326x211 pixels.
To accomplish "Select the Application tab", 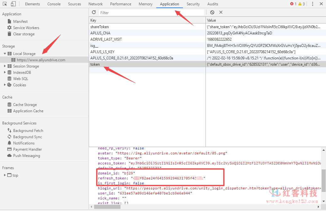I will 169,4.
